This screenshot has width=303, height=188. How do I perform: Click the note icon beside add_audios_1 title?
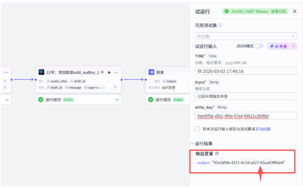(102, 72)
